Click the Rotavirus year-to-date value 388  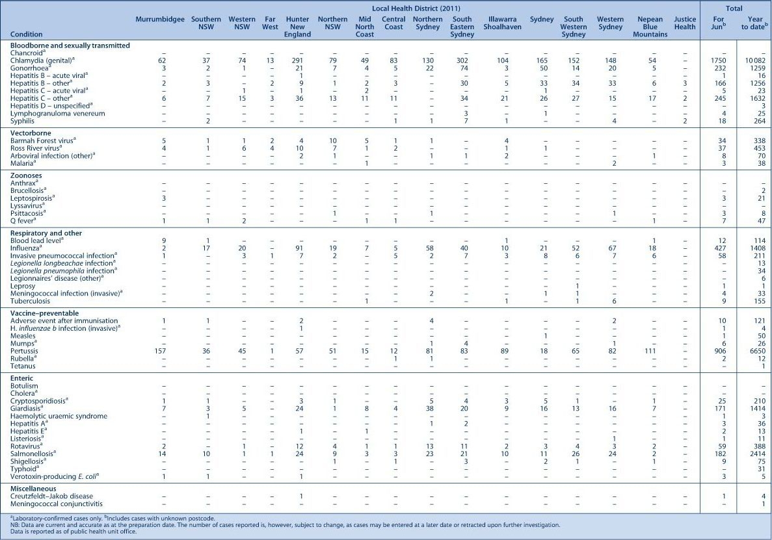coord(760,446)
